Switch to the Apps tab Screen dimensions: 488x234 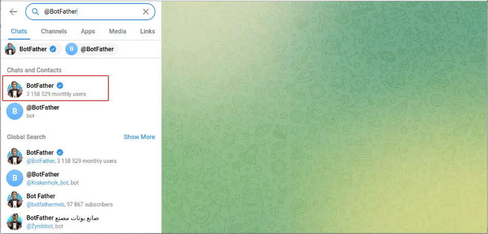pyautogui.click(x=88, y=31)
